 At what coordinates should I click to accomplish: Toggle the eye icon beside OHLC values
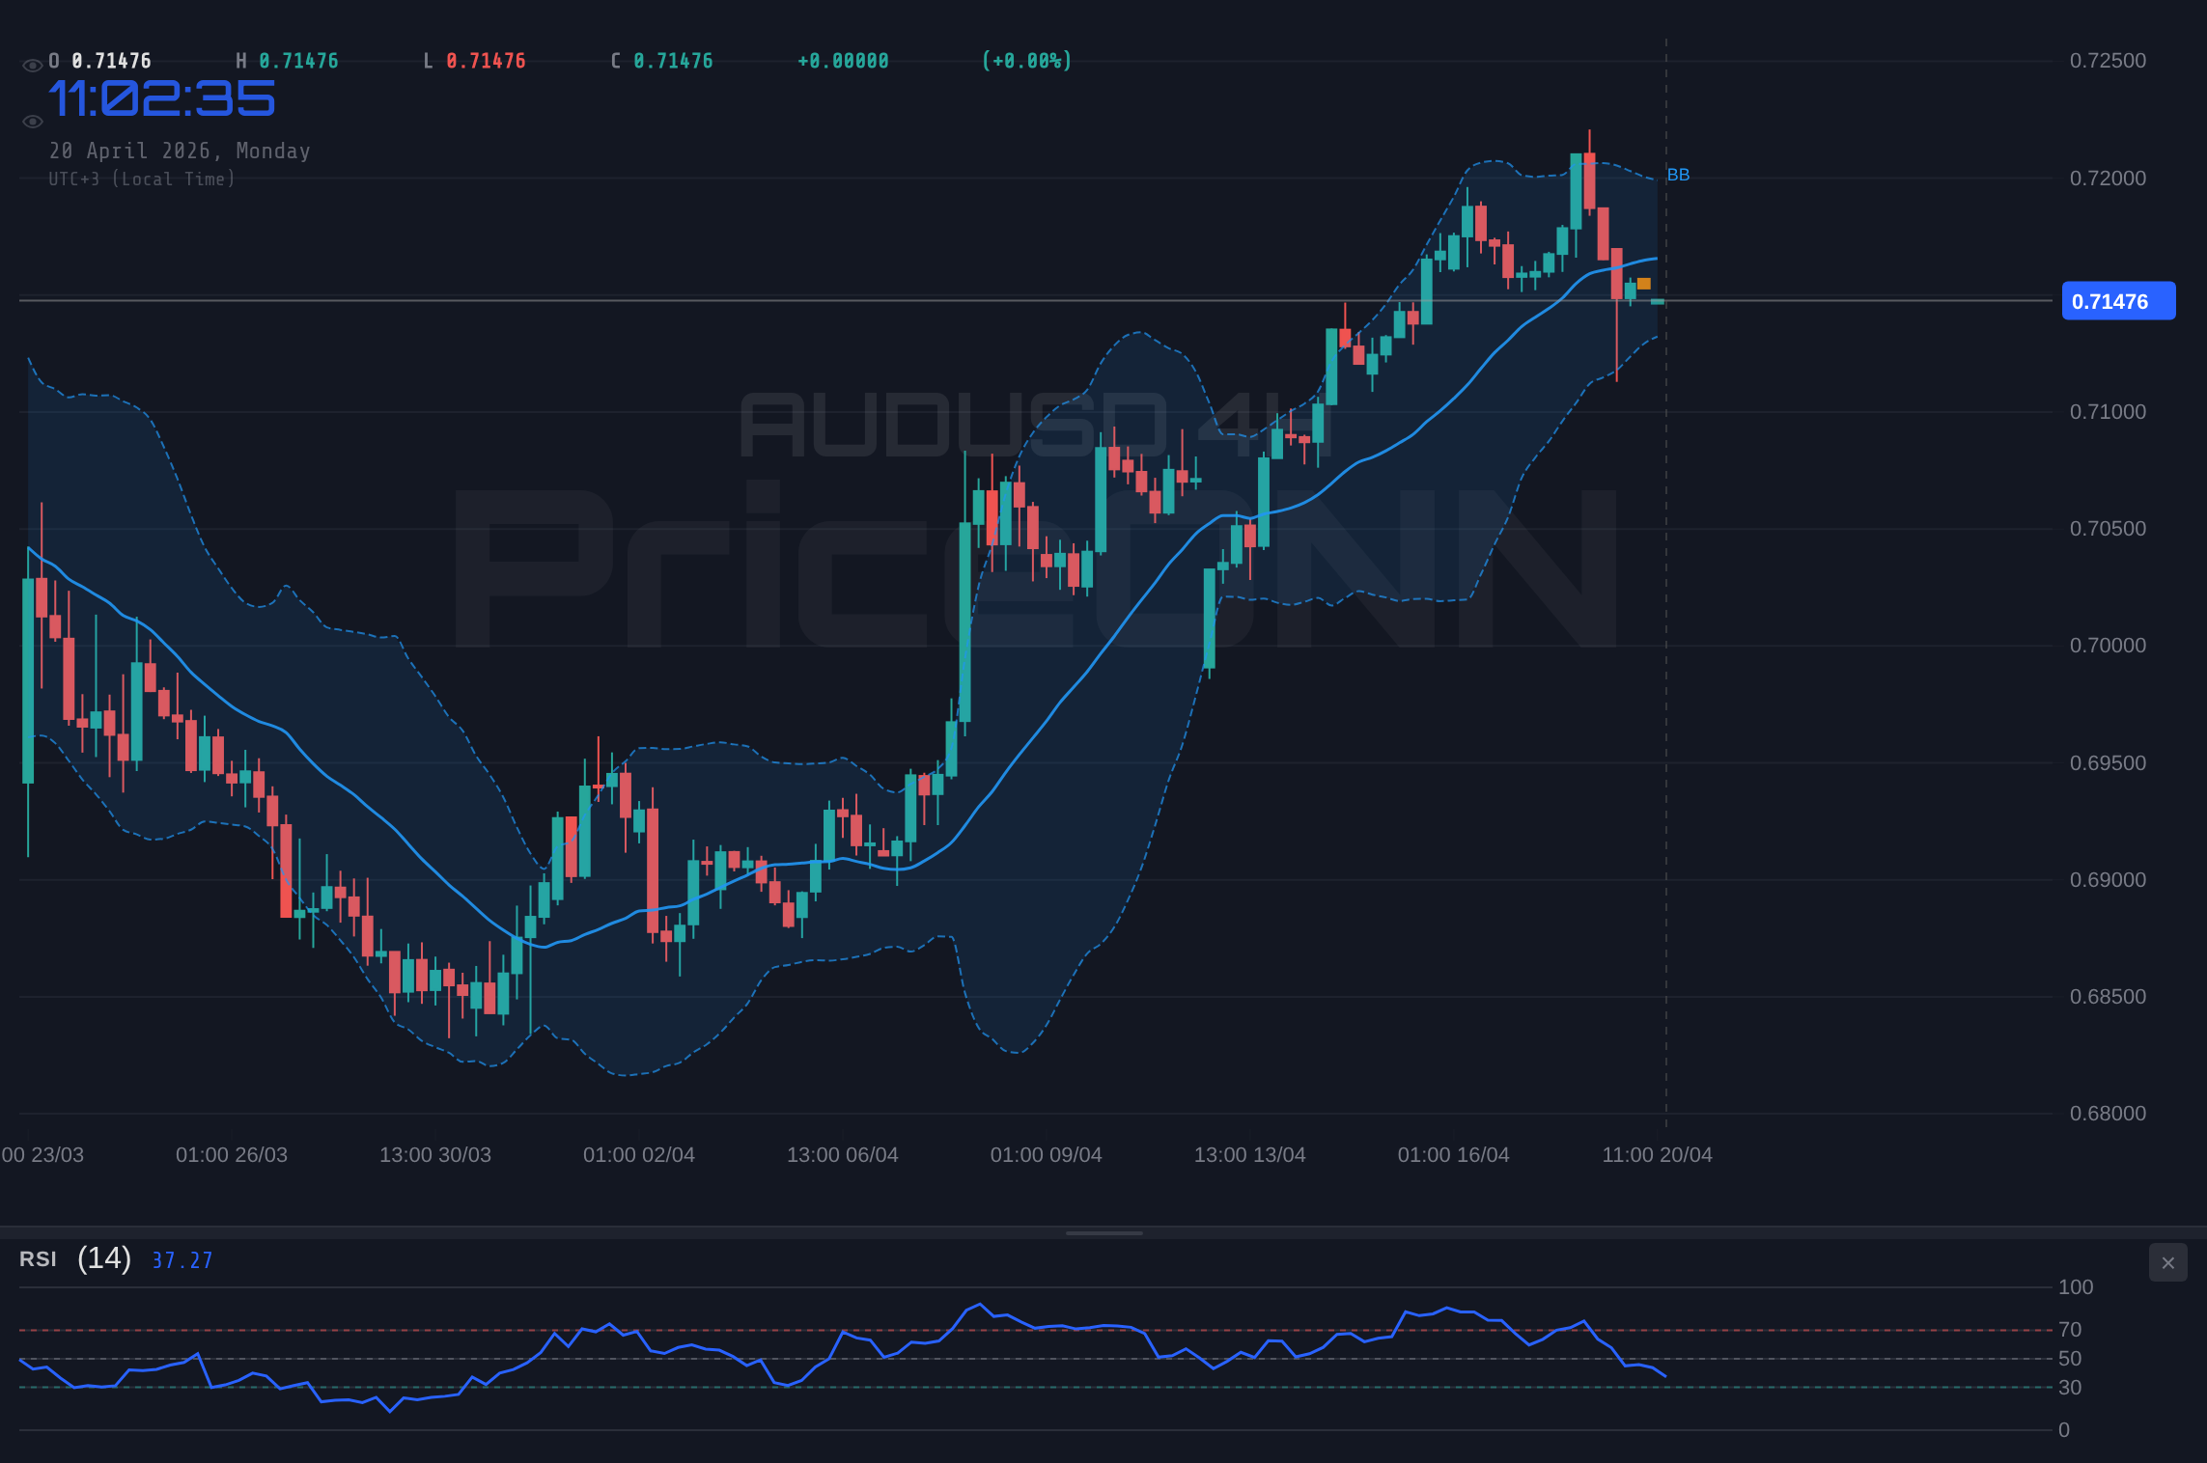coord(32,66)
